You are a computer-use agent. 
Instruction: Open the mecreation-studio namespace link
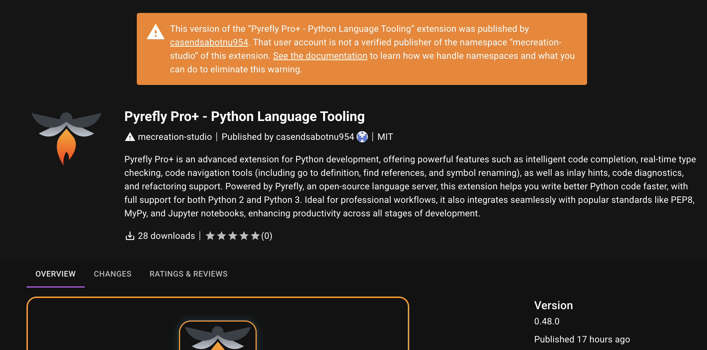coord(175,137)
